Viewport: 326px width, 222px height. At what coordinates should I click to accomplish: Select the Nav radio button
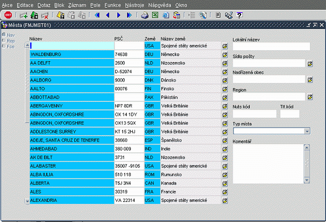coord(4,35)
